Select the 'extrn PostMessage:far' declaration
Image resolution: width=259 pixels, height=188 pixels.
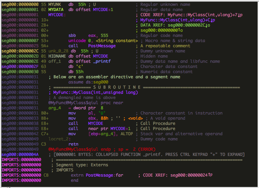click(x=97, y=175)
